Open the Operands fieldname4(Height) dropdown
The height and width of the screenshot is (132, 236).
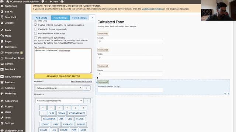coord(59,88)
